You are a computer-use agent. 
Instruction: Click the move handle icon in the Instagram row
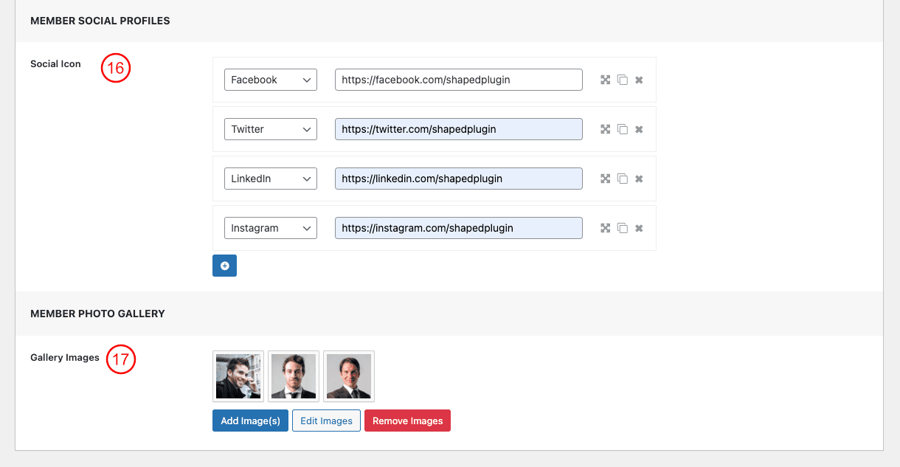605,228
